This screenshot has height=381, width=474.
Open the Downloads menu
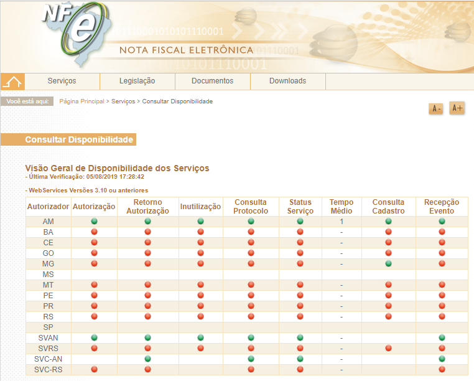tap(288, 81)
